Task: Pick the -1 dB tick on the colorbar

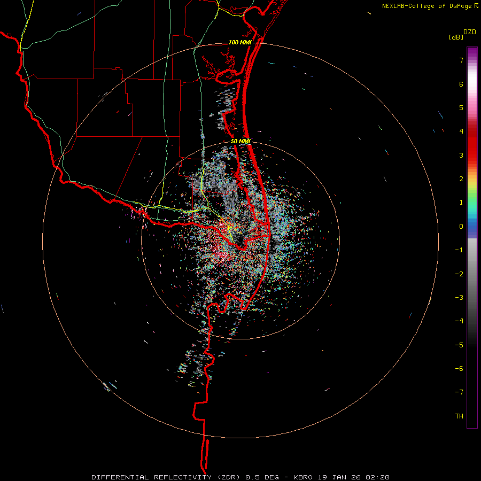Action: pos(459,250)
